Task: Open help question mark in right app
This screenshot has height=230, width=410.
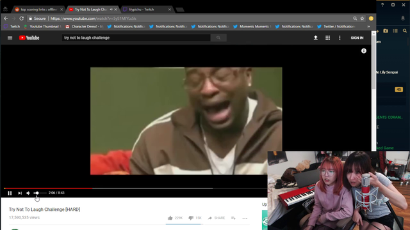Action: coord(382,5)
